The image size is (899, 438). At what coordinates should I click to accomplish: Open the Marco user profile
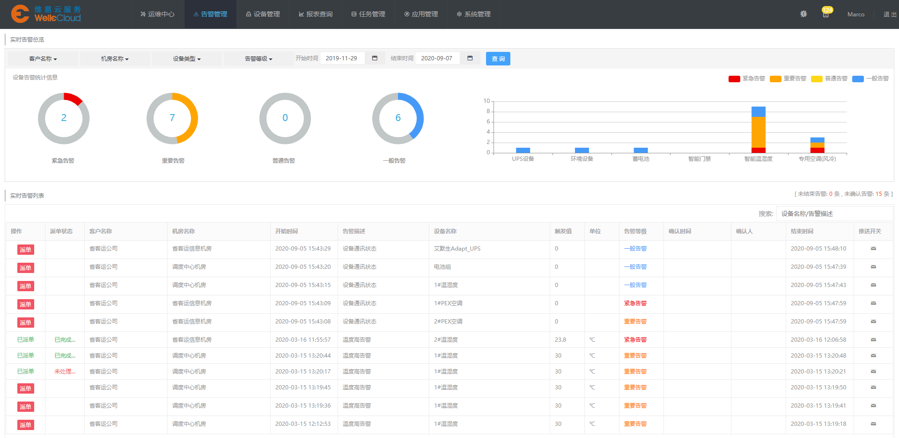[x=856, y=14]
